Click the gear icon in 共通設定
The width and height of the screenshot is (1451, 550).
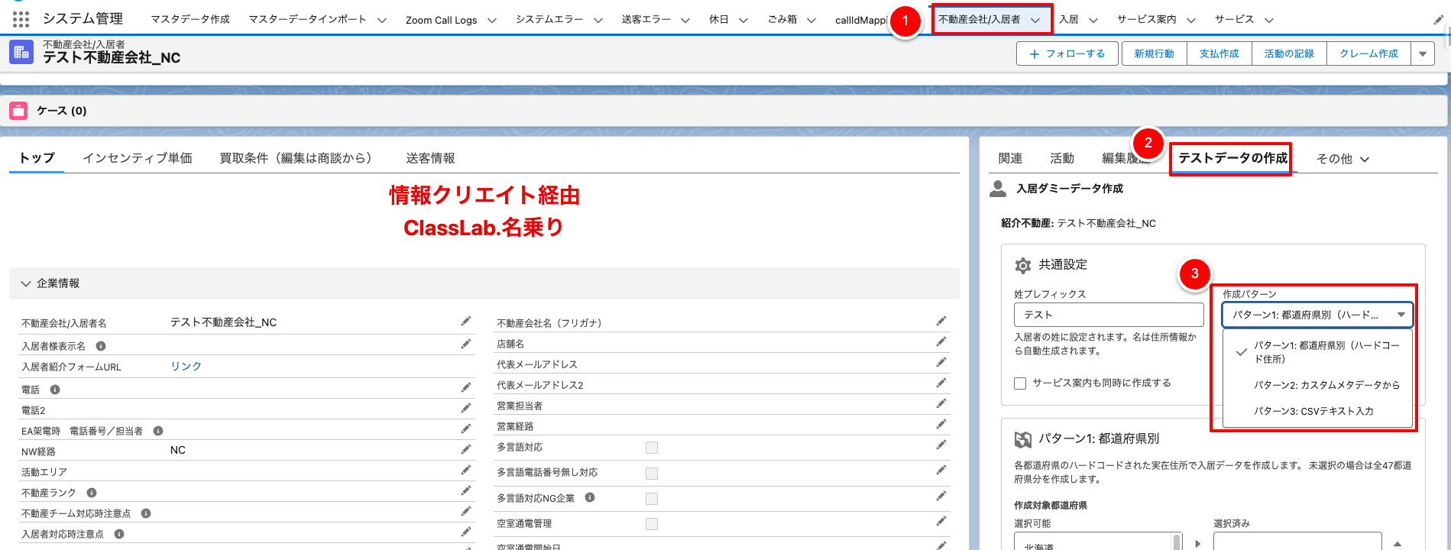[1023, 265]
